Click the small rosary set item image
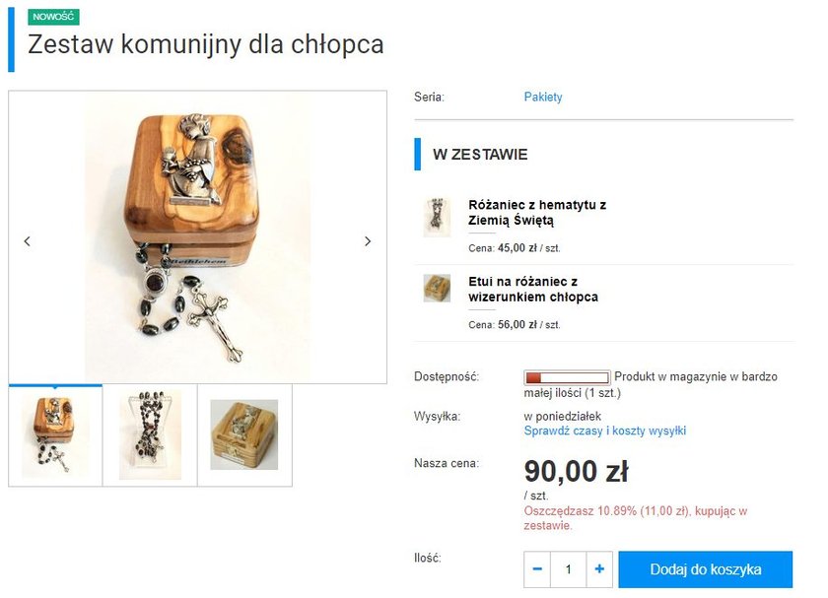This screenshot has width=828, height=598. (437, 217)
